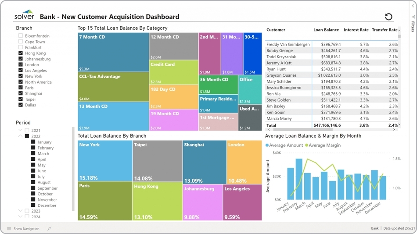This screenshot has height=234, width=417.
Task: Deselect March in the Period filter
Action: [33, 153]
